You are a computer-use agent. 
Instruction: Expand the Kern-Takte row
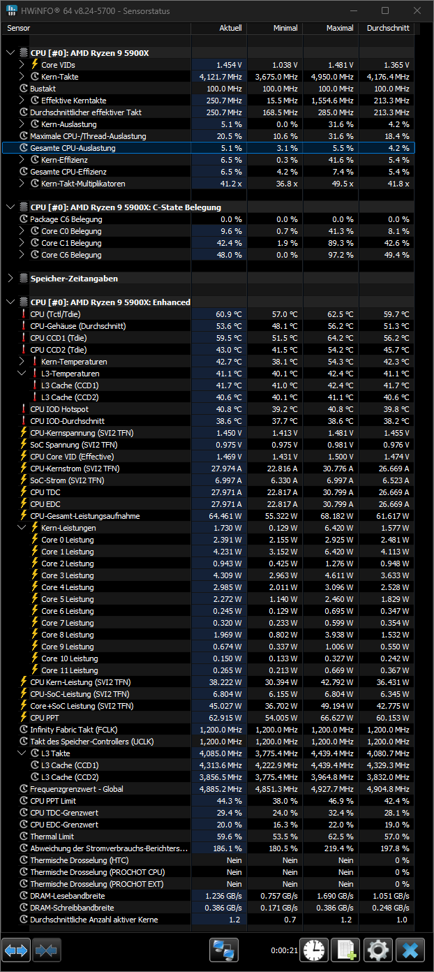tap(22, 77)
